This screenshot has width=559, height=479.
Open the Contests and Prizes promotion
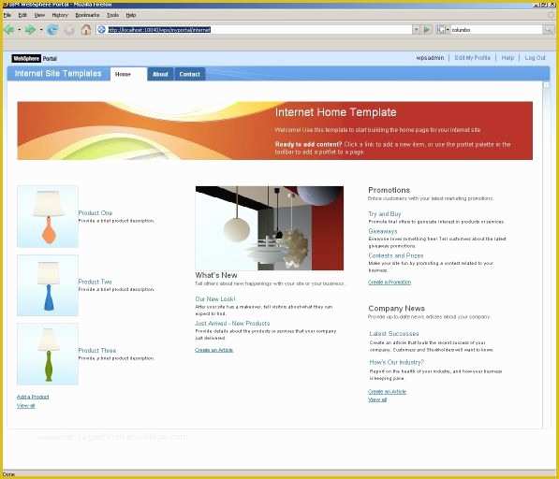[x=396, y=255]
